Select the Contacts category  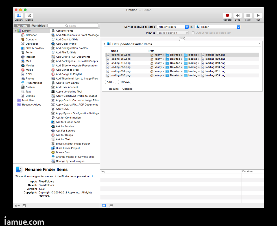(x=31, y=39)
